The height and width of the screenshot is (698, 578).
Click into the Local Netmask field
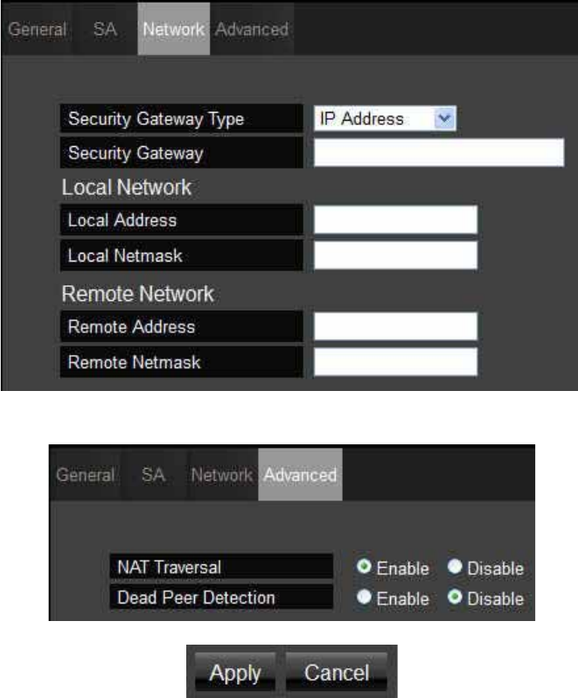[x=395, y=255]
